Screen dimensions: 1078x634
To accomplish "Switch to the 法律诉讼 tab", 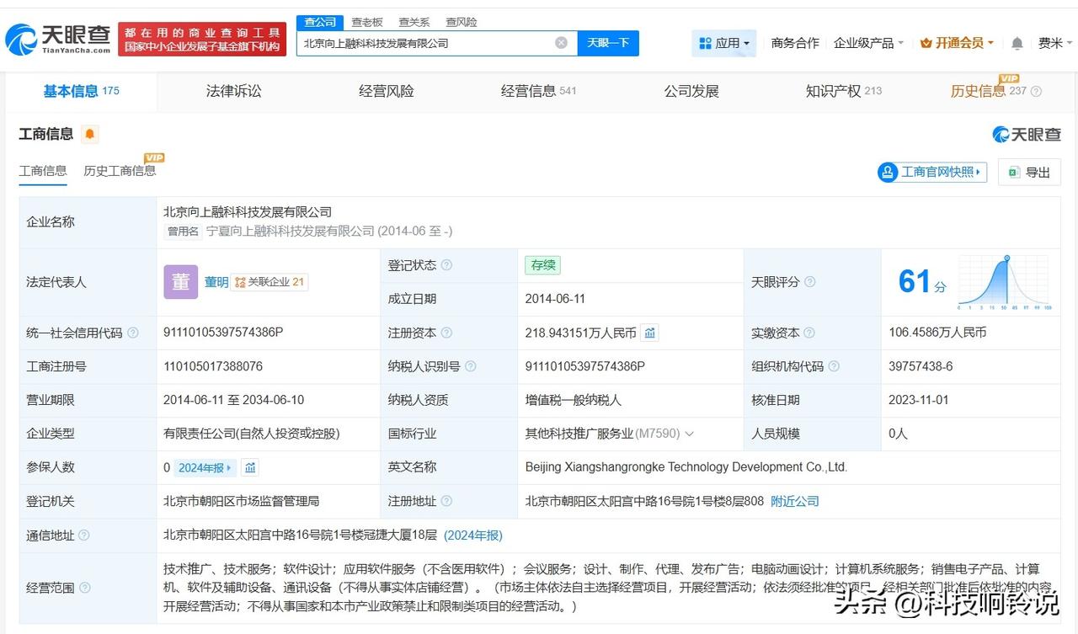I will 233,91.
